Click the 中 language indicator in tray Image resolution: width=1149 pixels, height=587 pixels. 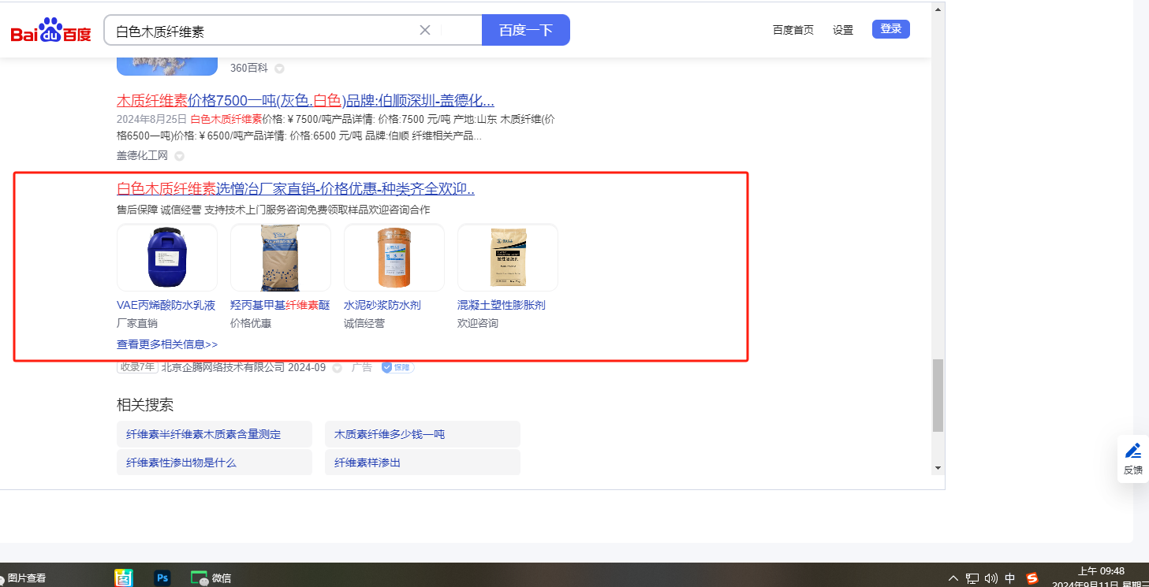tap(1010, 578)
